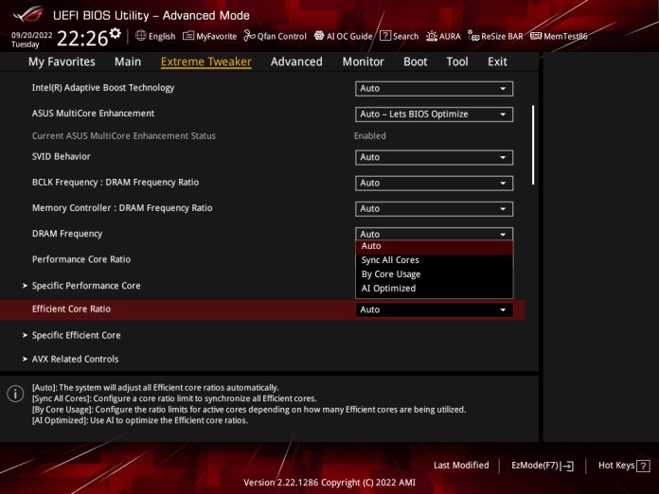The width and height of the screenshot is (659, 494).
Task: Launch MemTest86 from top toolbar
Action: (559, 36)
